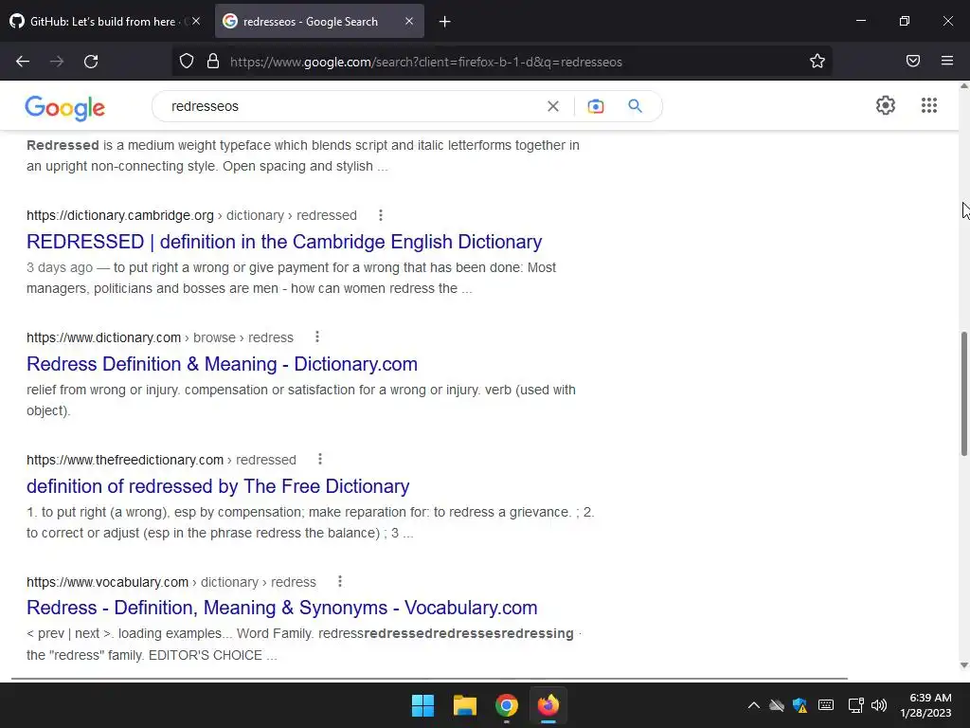Open Vocabulary.com Redress synonyms result
Viewport: 970px width, 728px height.
point(282,608)
